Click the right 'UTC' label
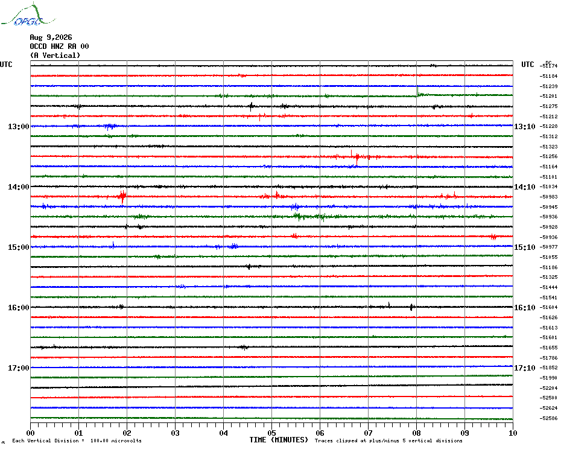Image resolution: width=561 pixels, height=449 pixels. pos(527,65)
